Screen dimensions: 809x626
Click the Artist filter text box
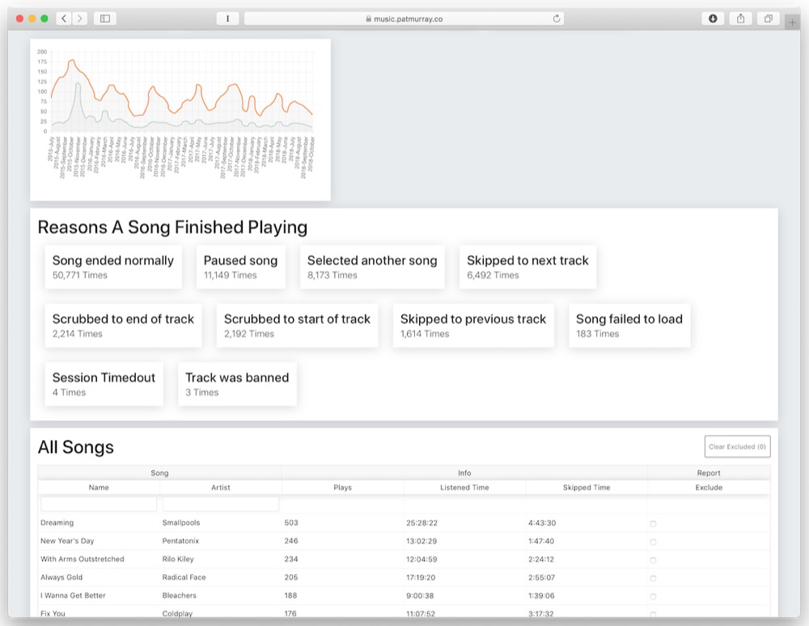tap(221, 505)
